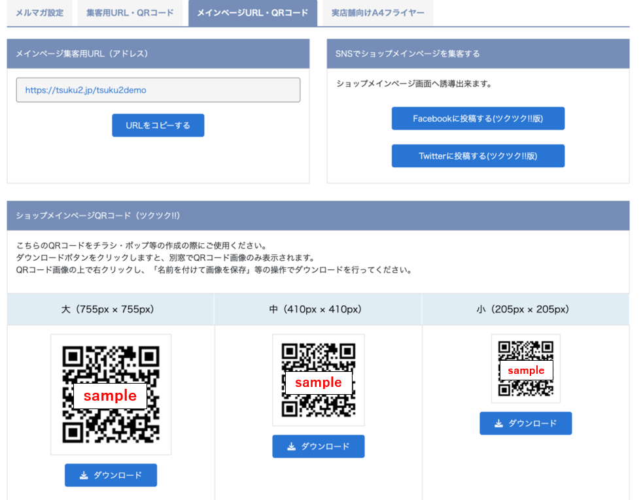Post via Twitterに投稿する button
Screen dimensions: 643x500
478,156
